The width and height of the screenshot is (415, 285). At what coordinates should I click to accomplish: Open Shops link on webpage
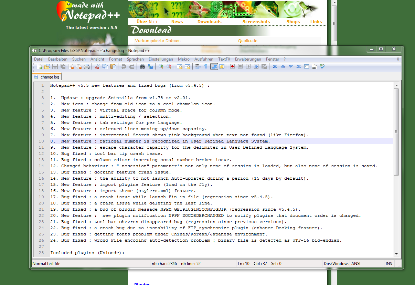[x=293, y=22]
